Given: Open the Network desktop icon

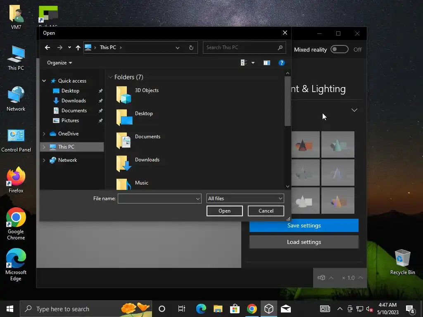Looking at the screenshot, I should (16, 99).
